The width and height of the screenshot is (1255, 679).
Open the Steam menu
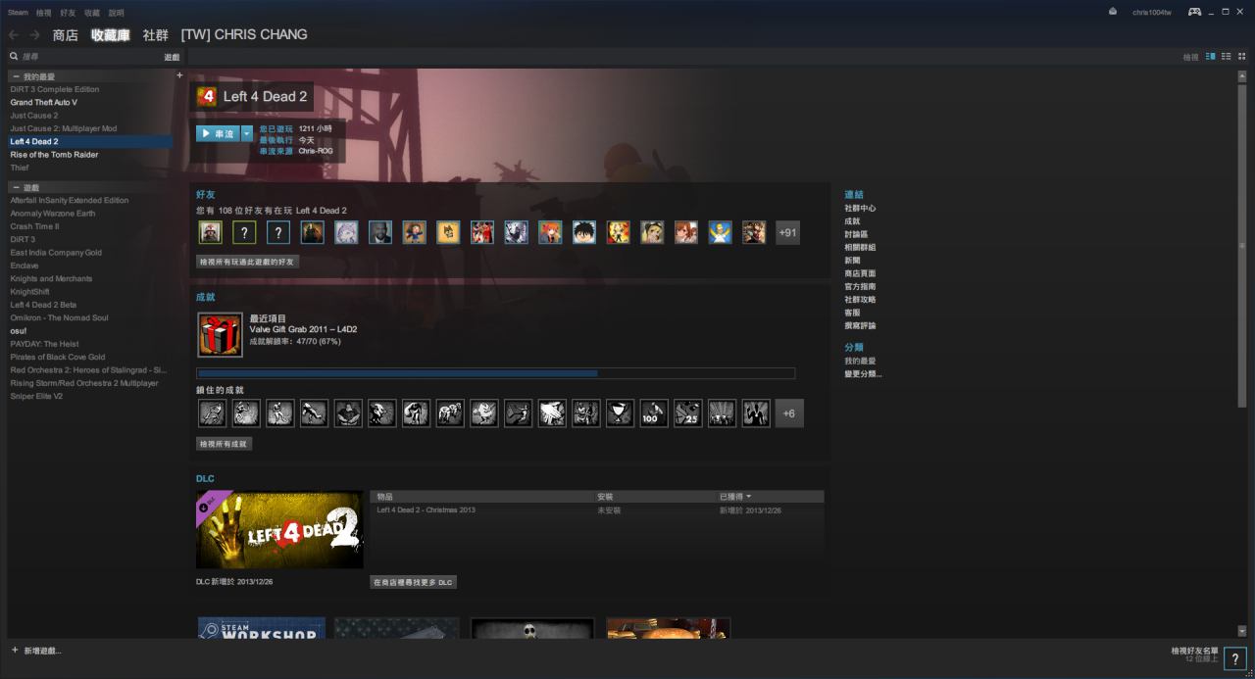[18, 13]
